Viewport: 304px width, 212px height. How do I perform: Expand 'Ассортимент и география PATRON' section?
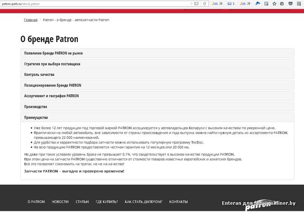click(157, 96)
